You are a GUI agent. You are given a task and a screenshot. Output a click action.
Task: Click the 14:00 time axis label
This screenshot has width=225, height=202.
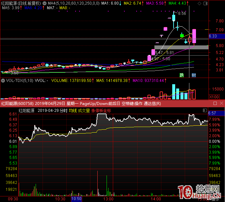pyautogui.click(x=156, y=199)
